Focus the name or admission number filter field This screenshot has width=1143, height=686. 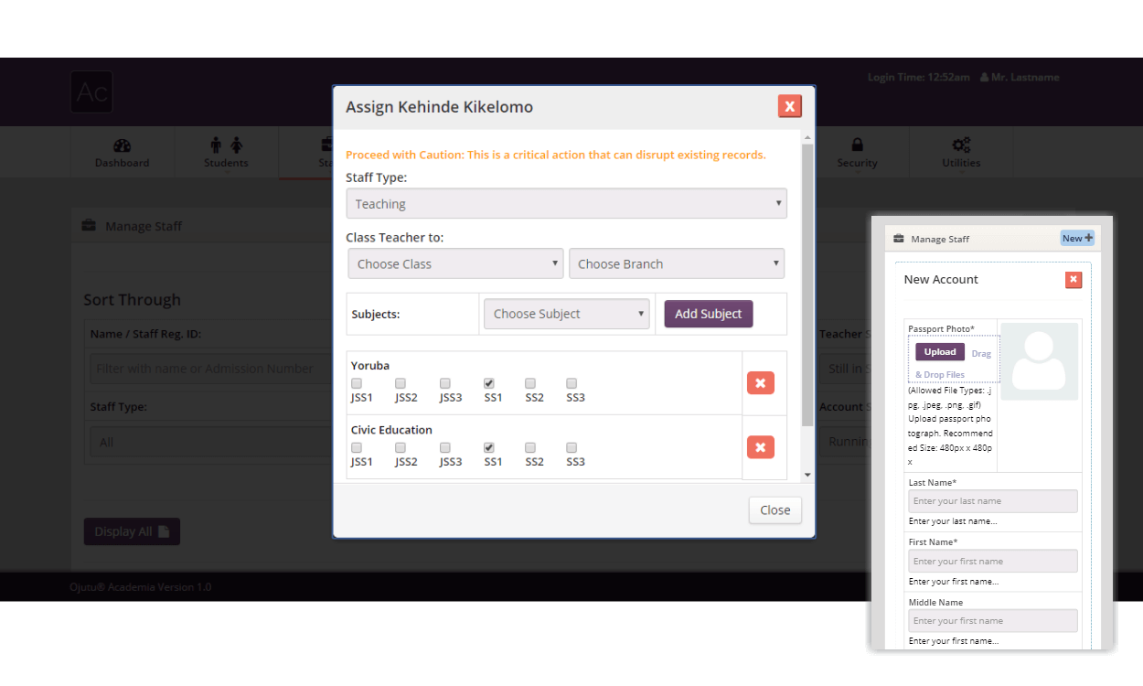click(210, 369)
